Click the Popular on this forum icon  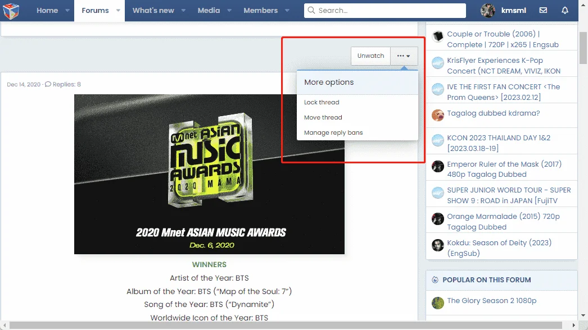pos(435,280)
